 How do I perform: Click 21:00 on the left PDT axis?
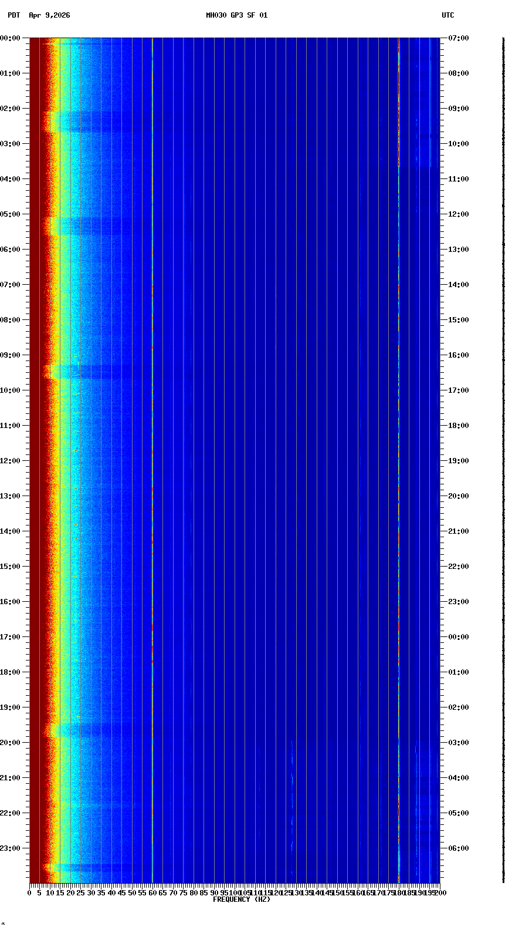[11, 778]
